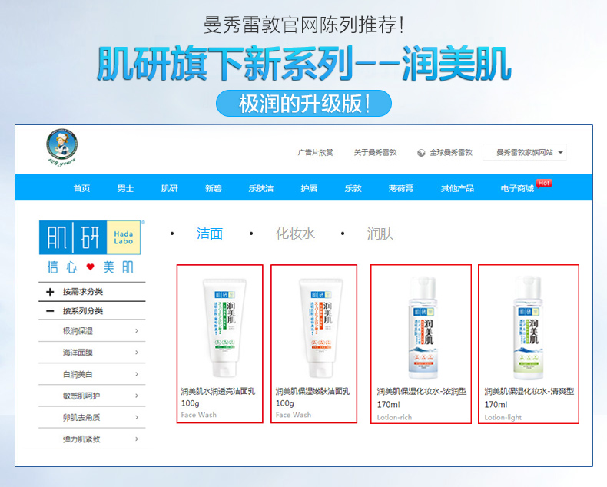Screen dimensions: 607x487
Task: Select 敏感肌呵护 in the series list
Action: [81, 396]
